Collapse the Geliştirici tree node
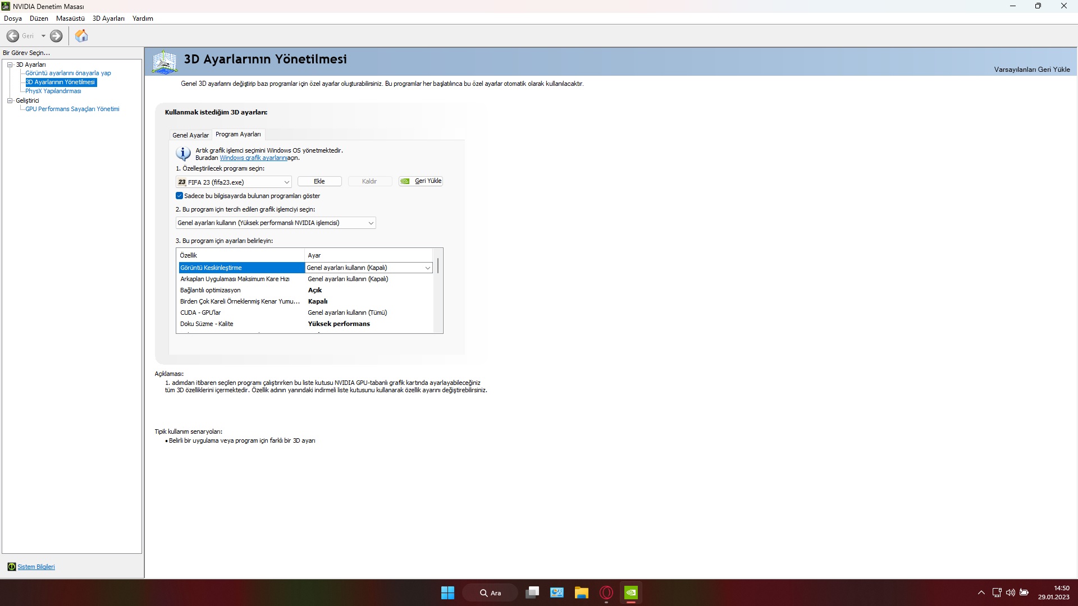 (10, 100)
